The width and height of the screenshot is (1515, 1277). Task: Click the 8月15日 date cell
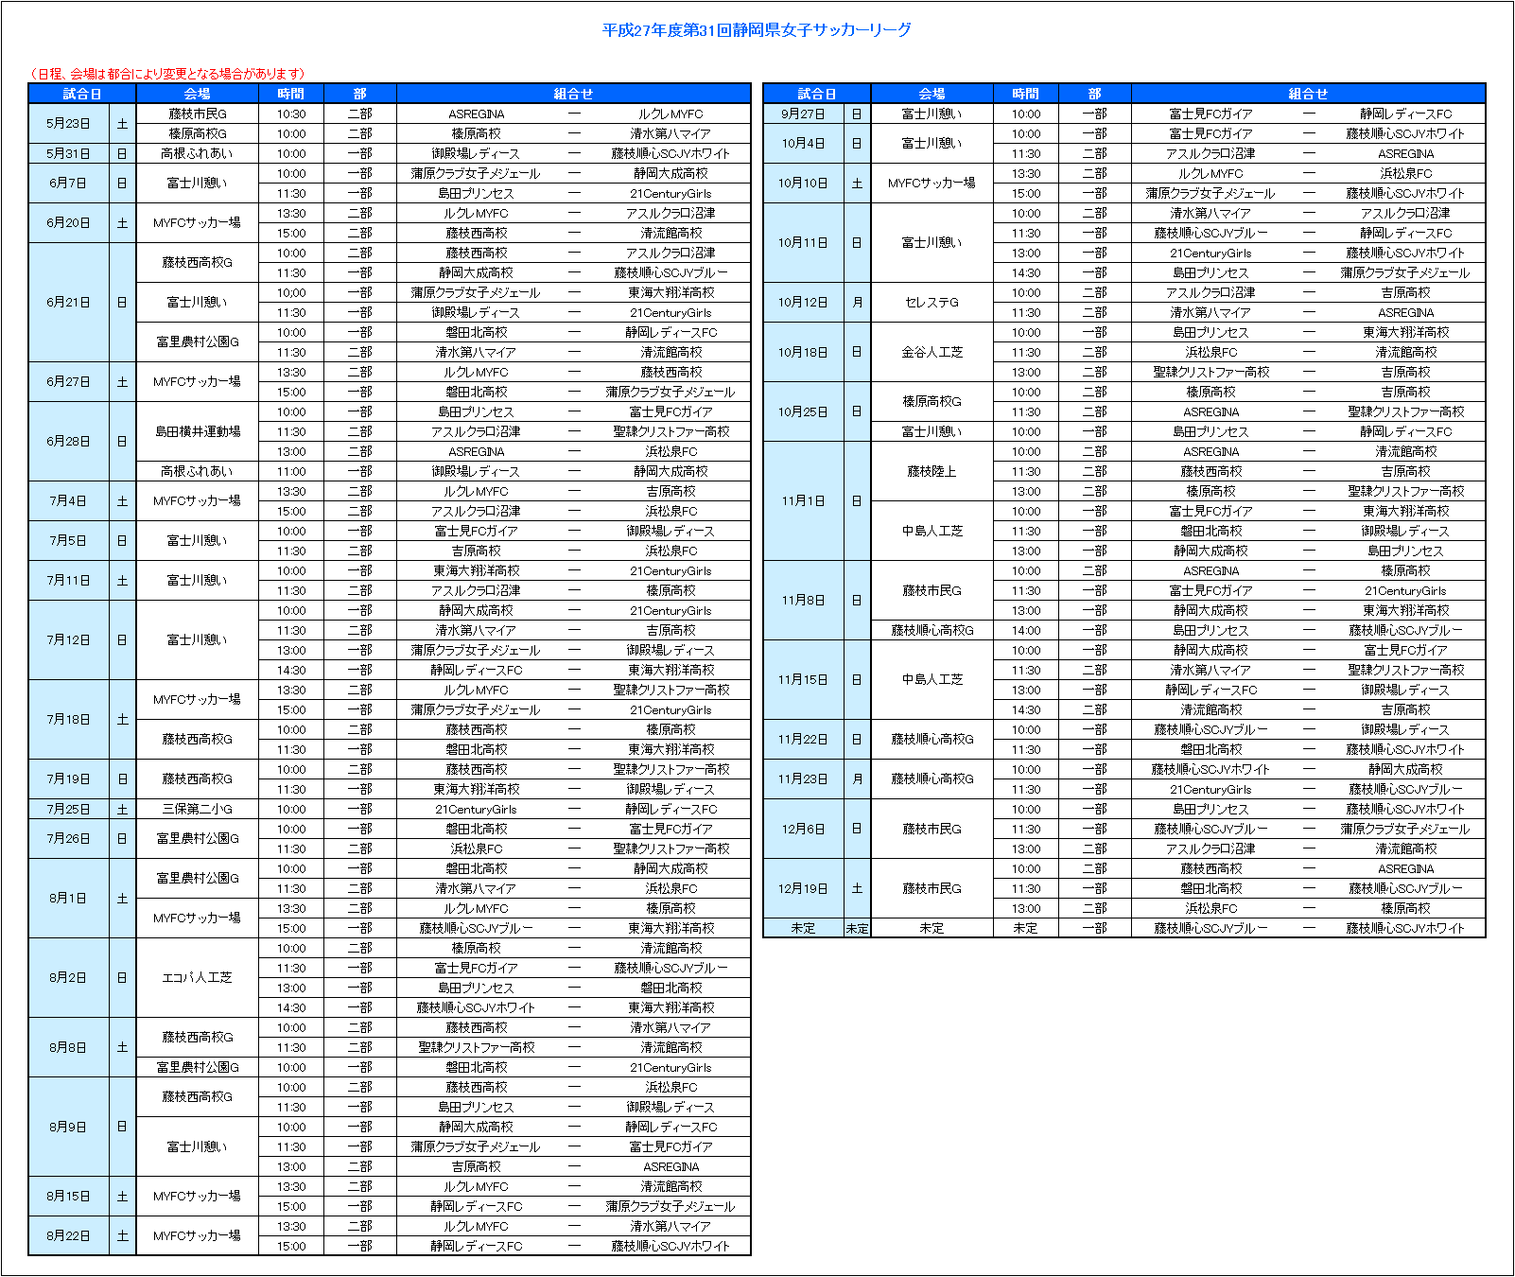tap(69, 1197)
